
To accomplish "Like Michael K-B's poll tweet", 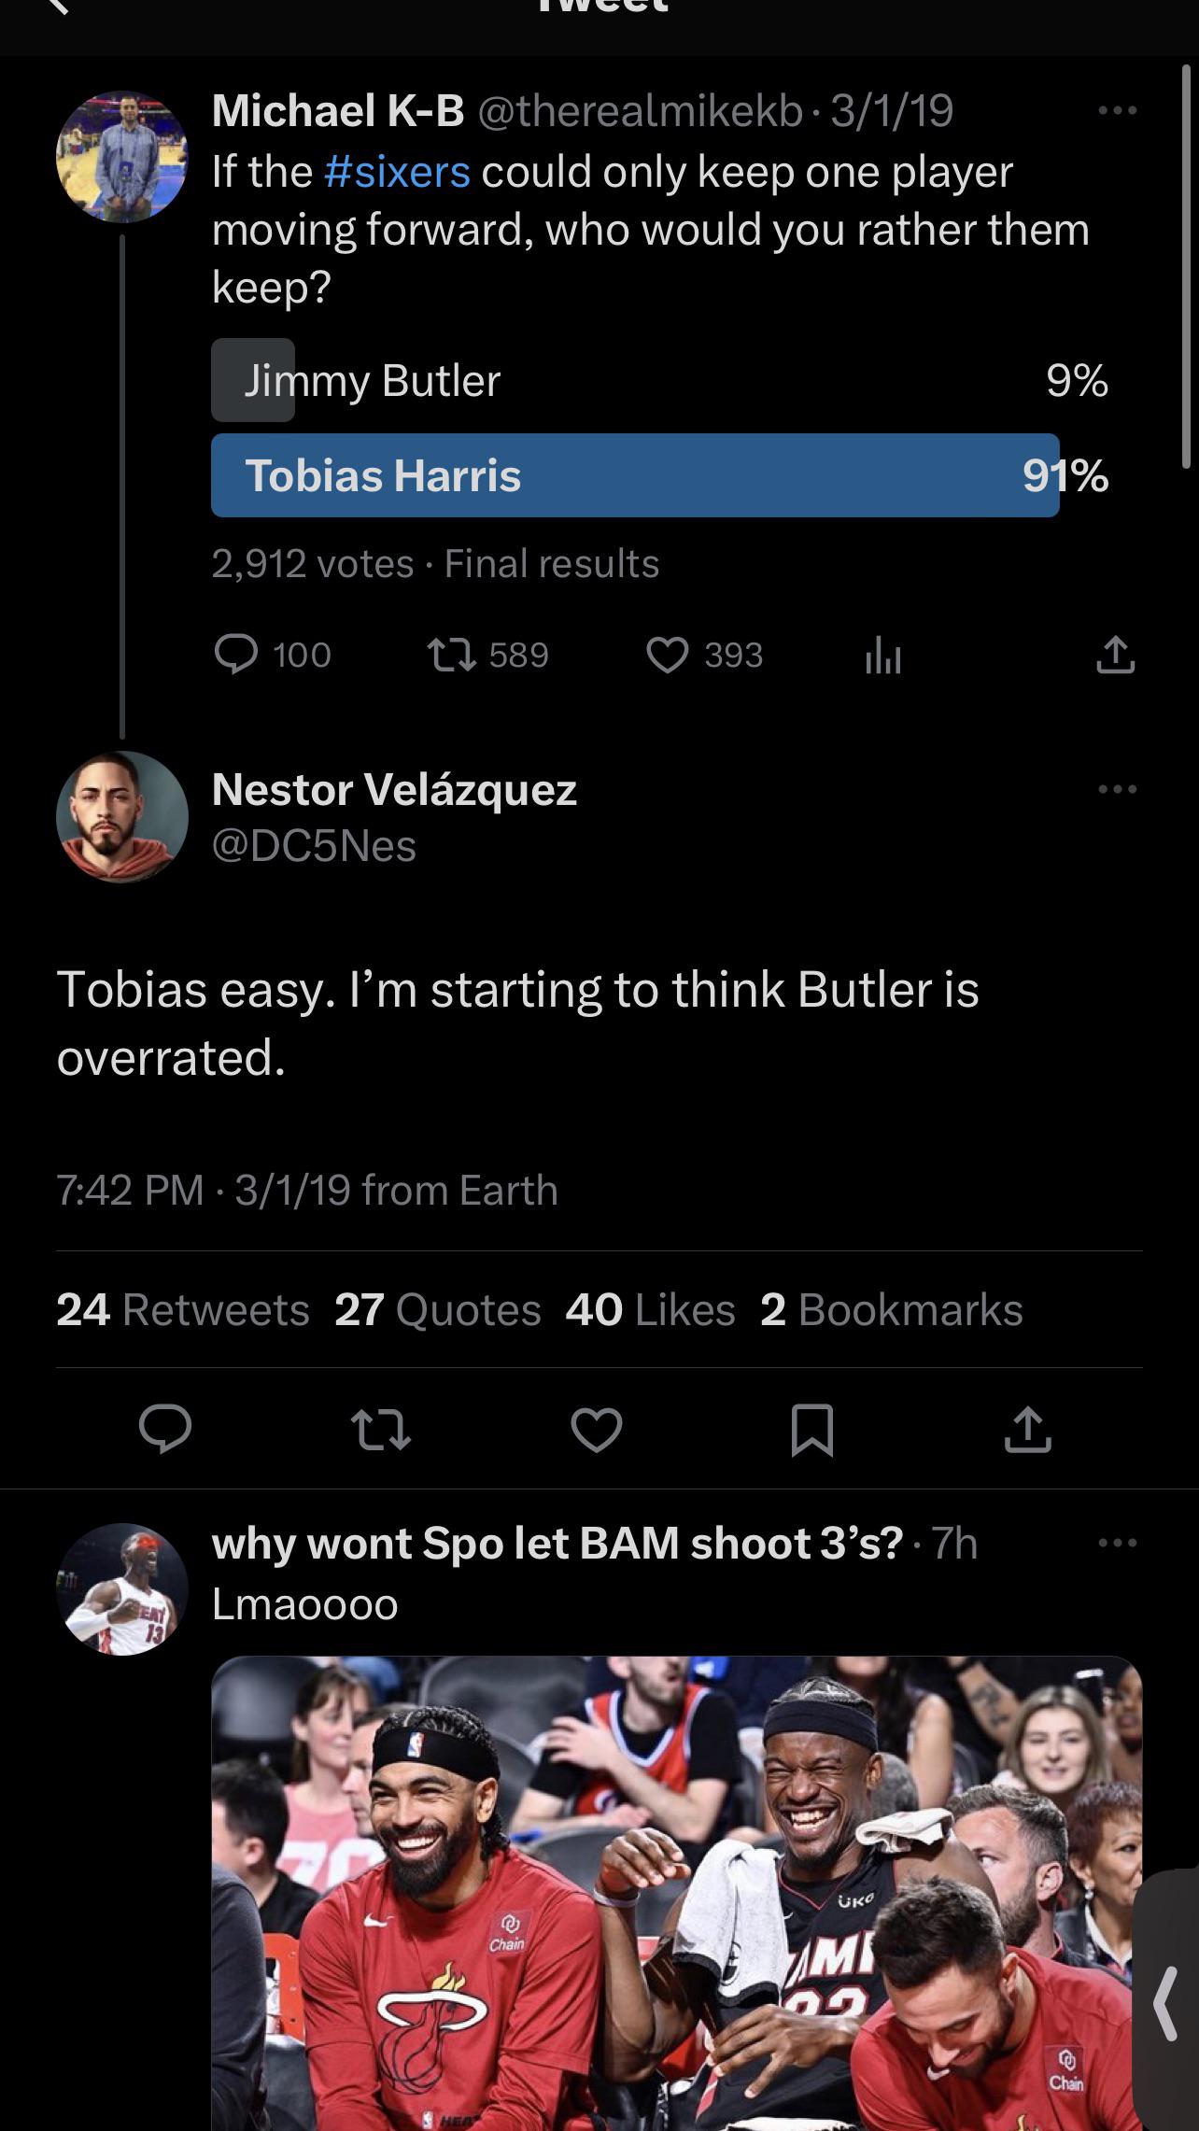I will pyautogui.click(x=668, y=655).
